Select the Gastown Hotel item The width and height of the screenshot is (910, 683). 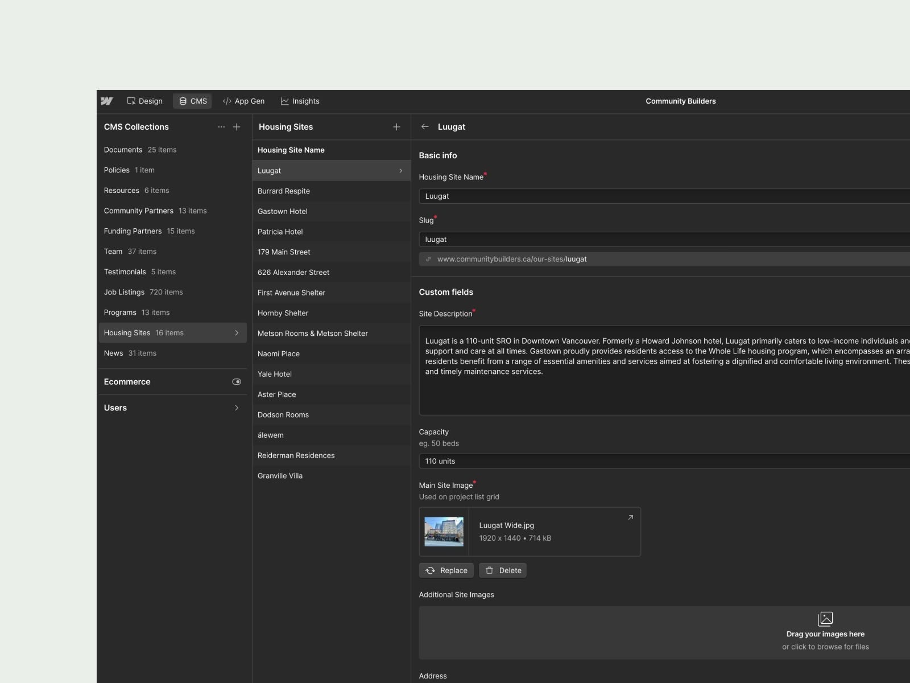click(331, 211)
